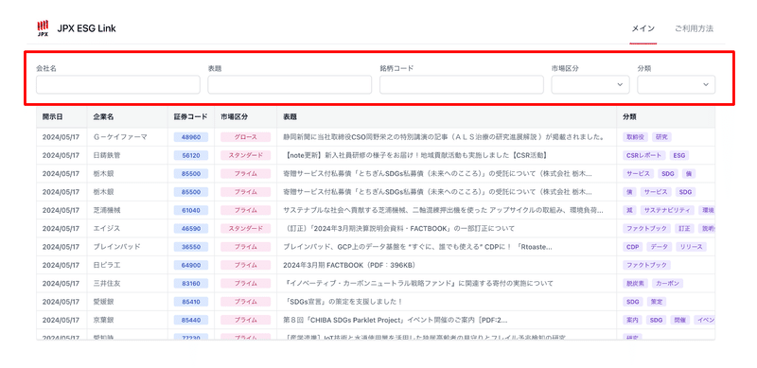Select securities code badge 85440
The width and height of the screenshot is (757, 368).
(191, 320)
